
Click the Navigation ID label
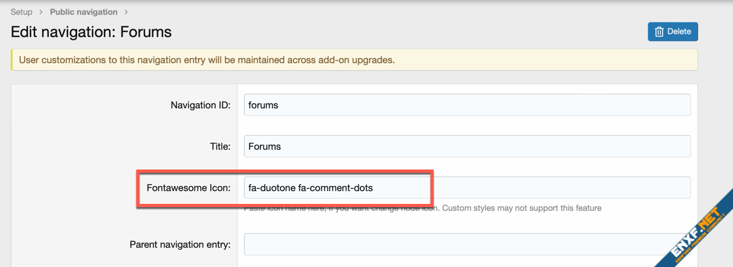click(x=200, y=105)
